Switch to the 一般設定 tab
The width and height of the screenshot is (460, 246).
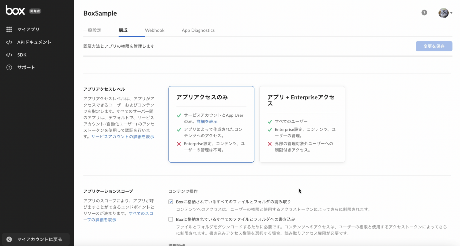[92, 30]
